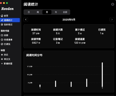Click the 阅读速度 120 字/分钟 statistic
Screen dimensions: 116x96
(80, 41)
